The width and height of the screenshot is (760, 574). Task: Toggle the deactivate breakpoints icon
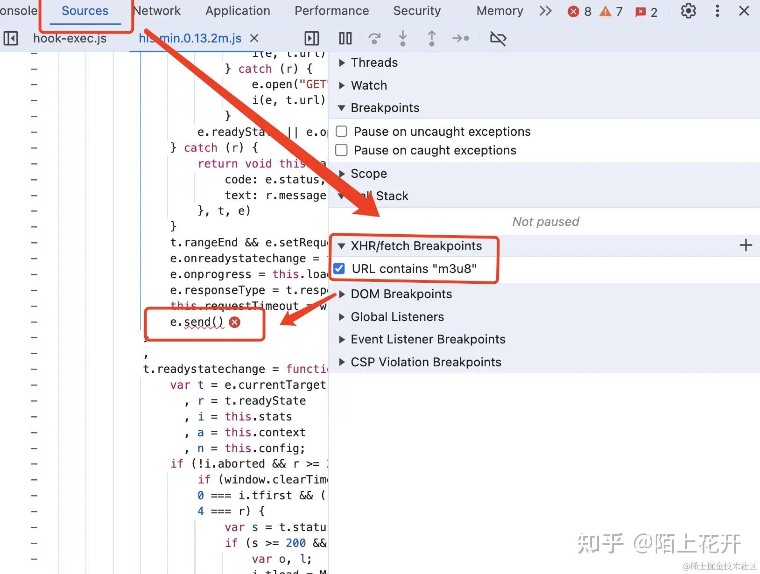tap(498, 38)
